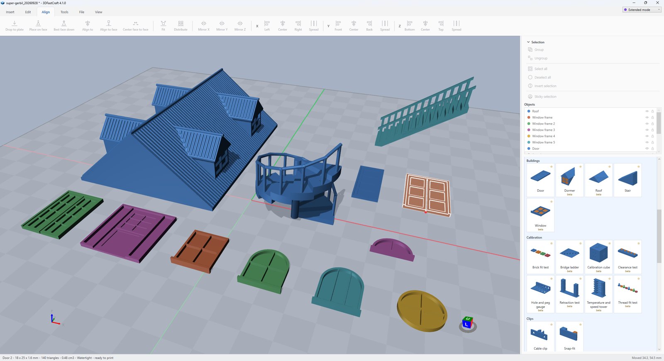Align selection to X Right
664x361 pixels.
tap(298, 26)
